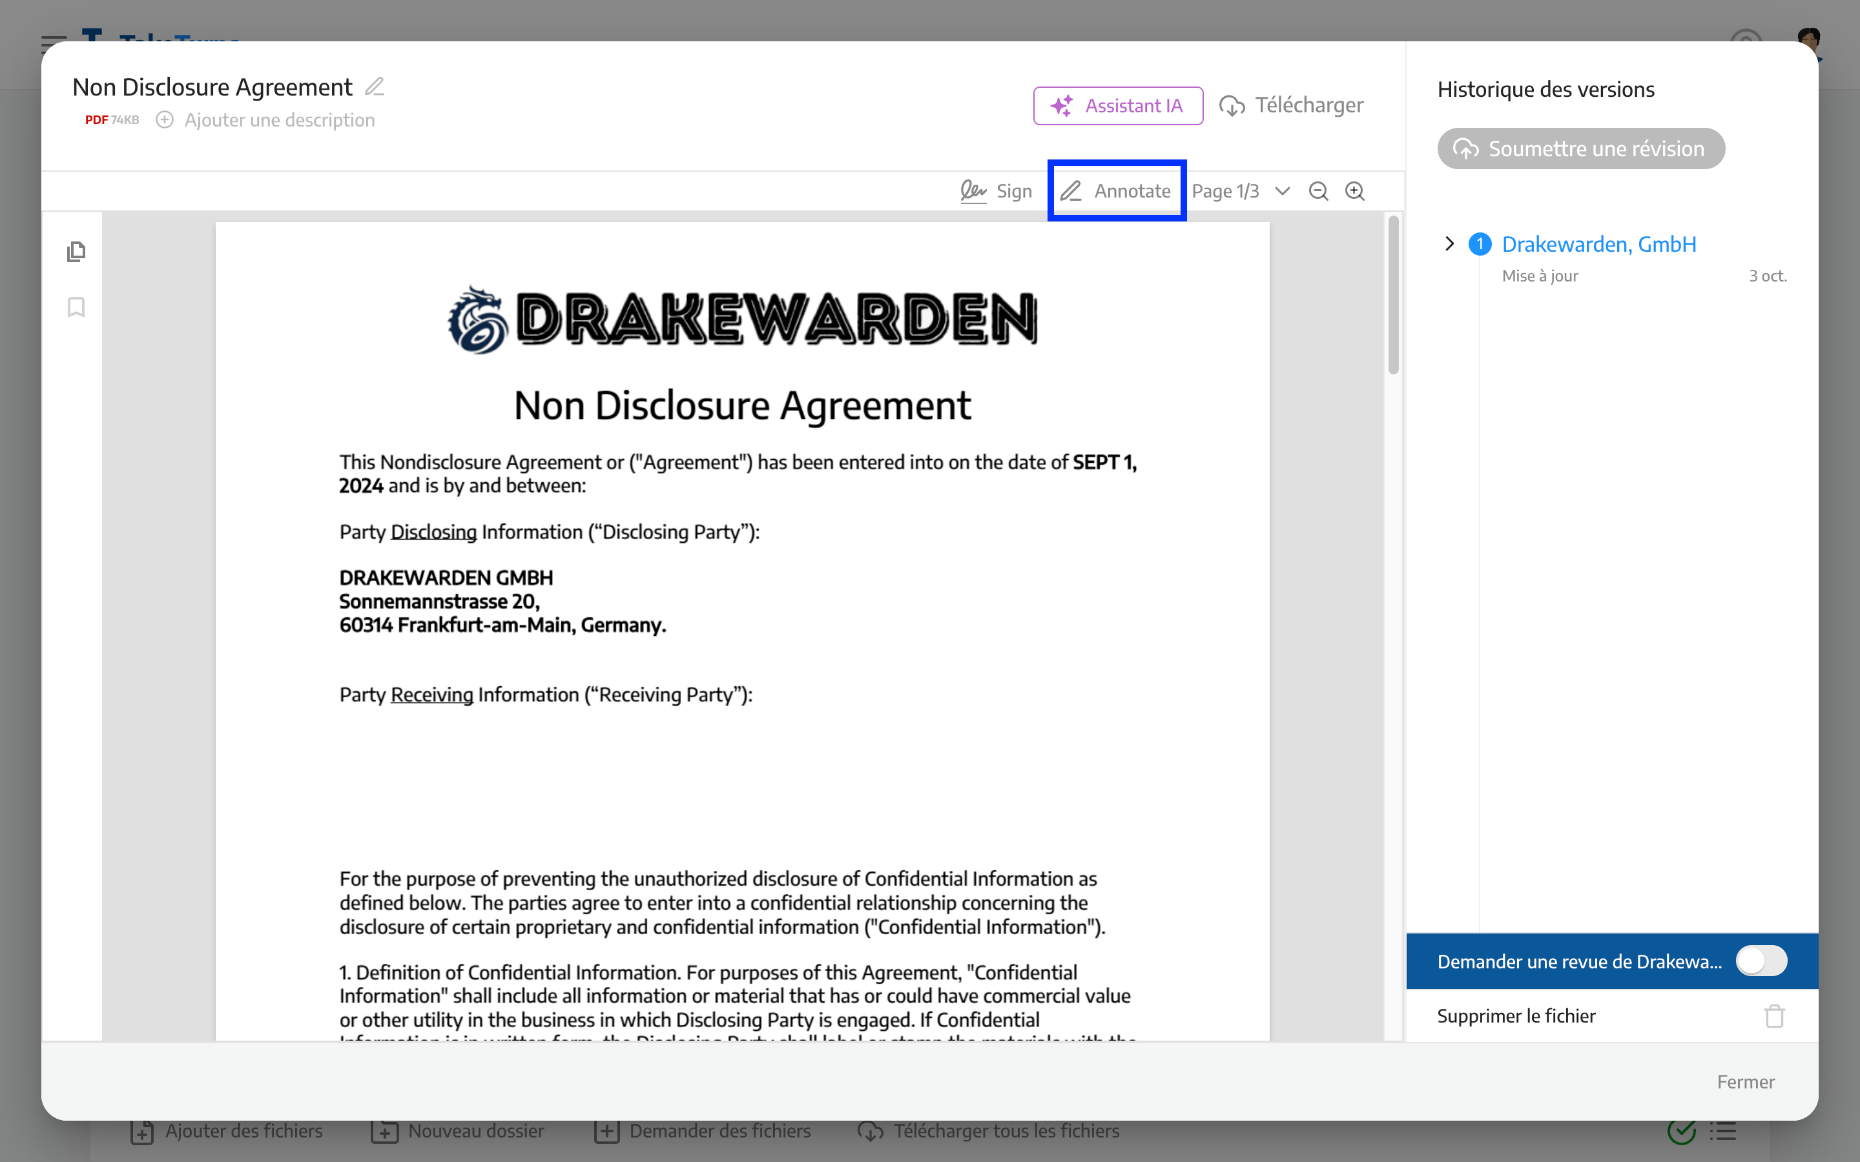Click the Mise à jour label
This screenshot has height=1162, width=1860.
(1540, 276)
